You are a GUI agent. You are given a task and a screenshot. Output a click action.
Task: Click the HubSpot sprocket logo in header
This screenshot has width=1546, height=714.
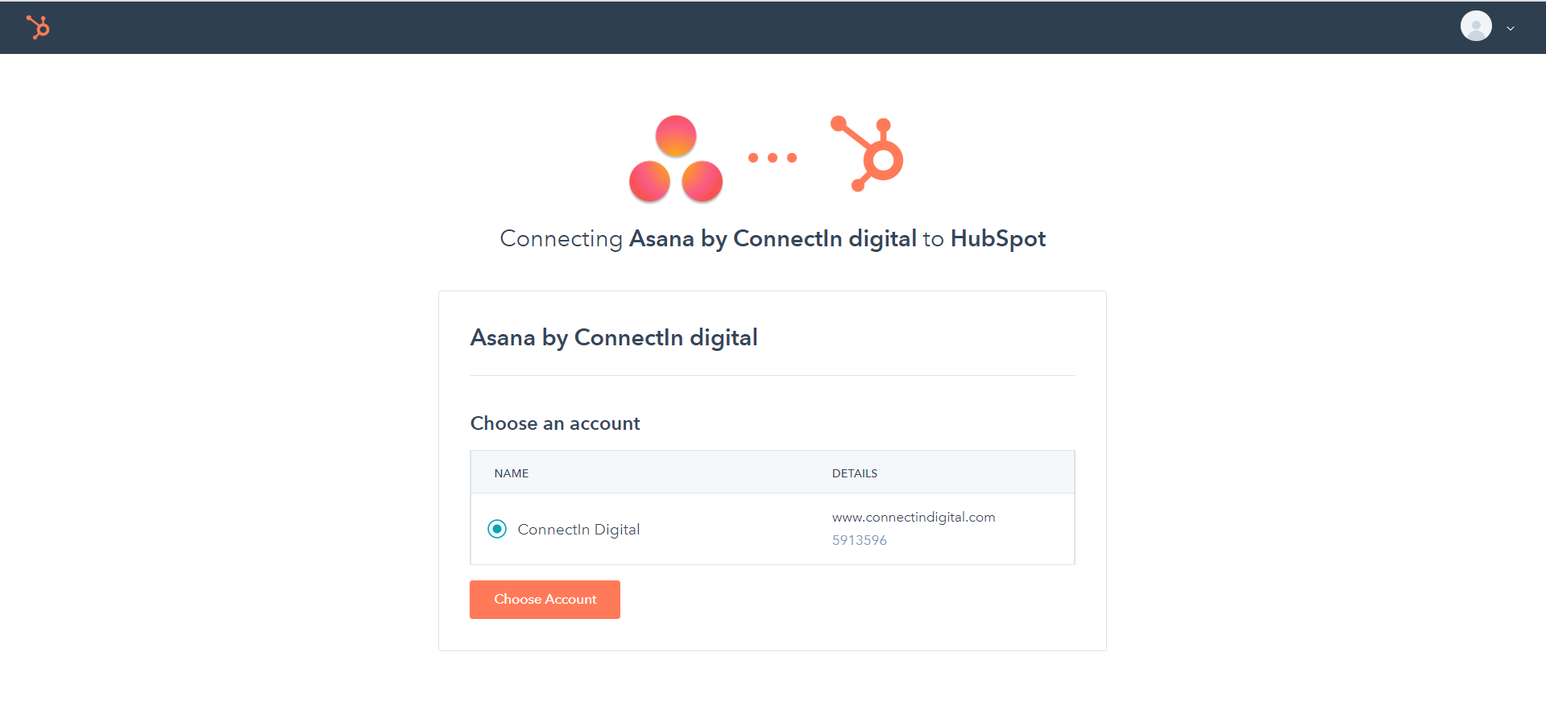38,27
